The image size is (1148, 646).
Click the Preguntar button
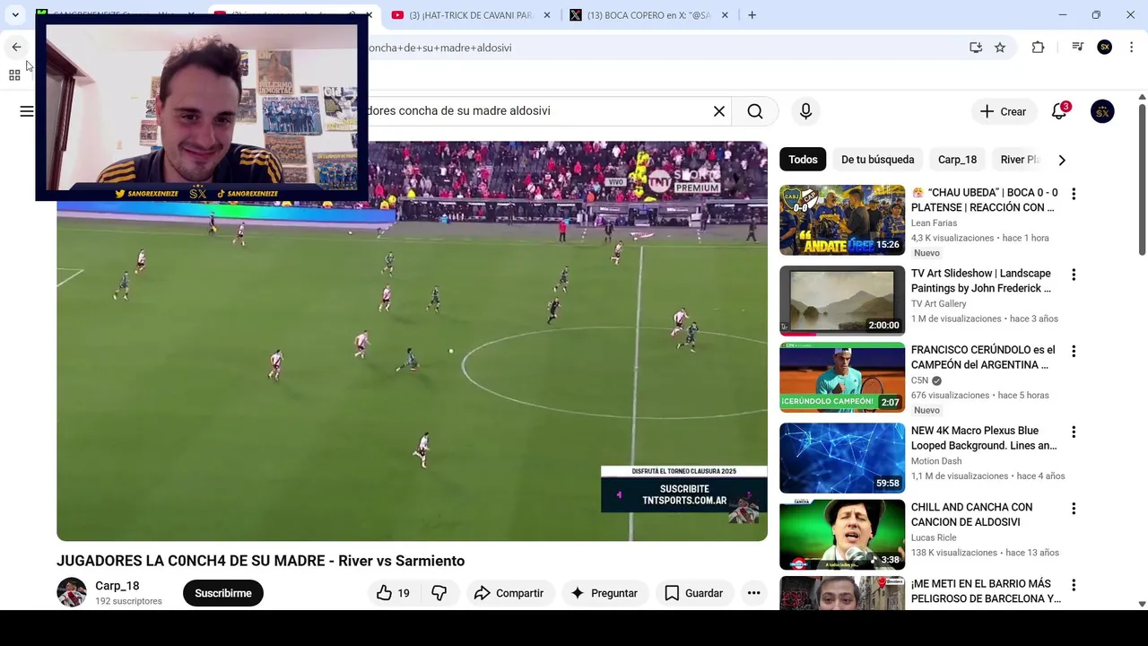[x=604, y=593]
